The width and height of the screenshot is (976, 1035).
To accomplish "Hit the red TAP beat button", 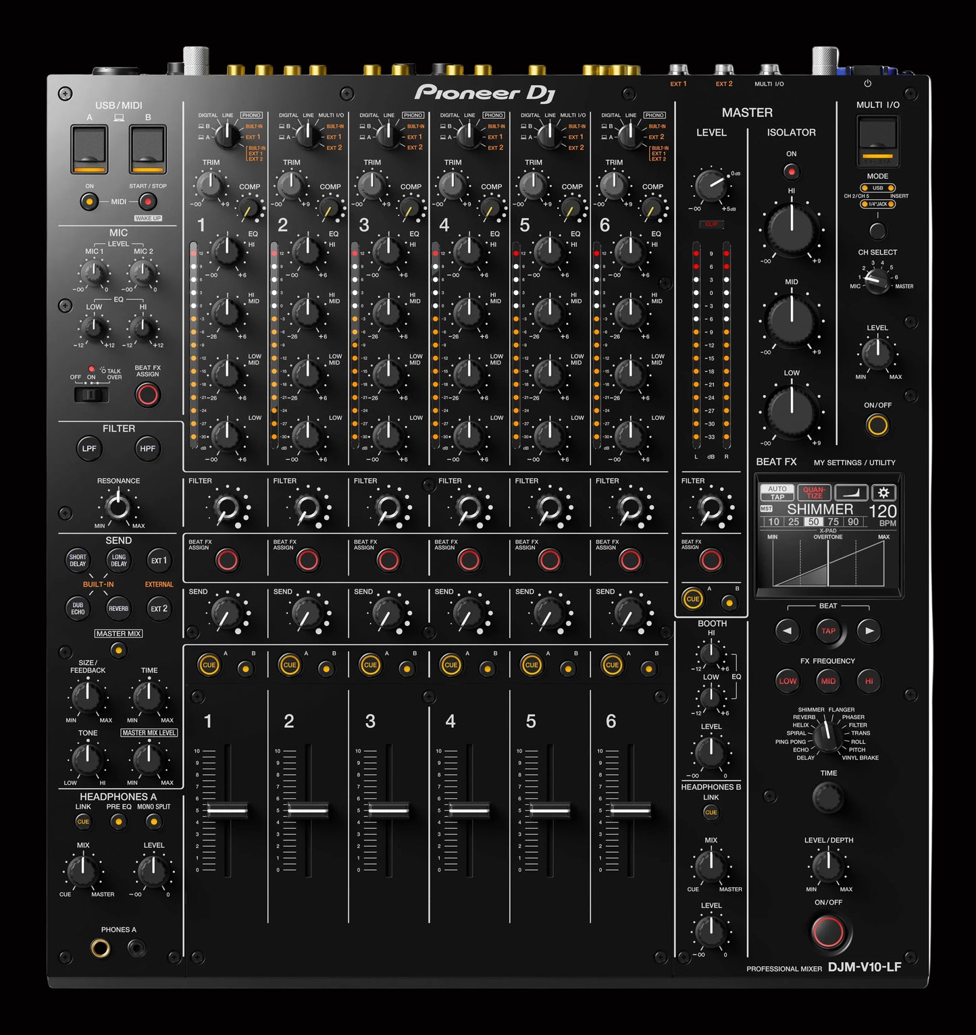I will coord(828,631).
